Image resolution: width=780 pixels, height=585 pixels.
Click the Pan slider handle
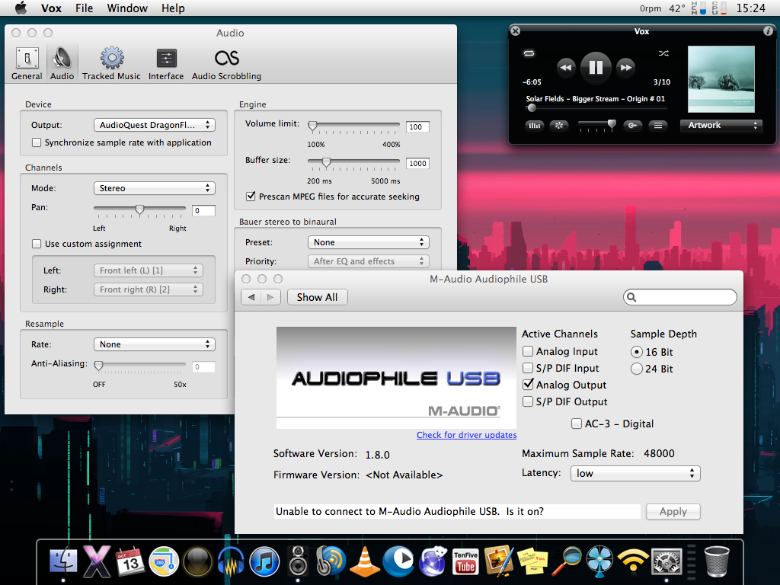point(140,209)
